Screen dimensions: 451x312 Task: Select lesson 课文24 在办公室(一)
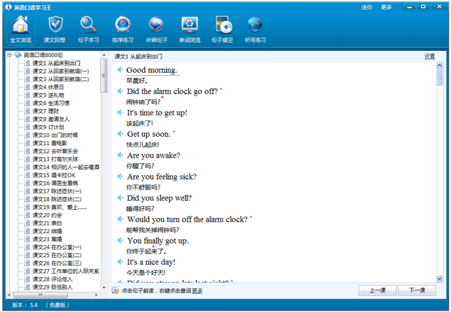pyautogui.click(x=56, y=247)
